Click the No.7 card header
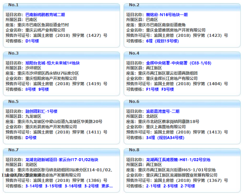 61,152
